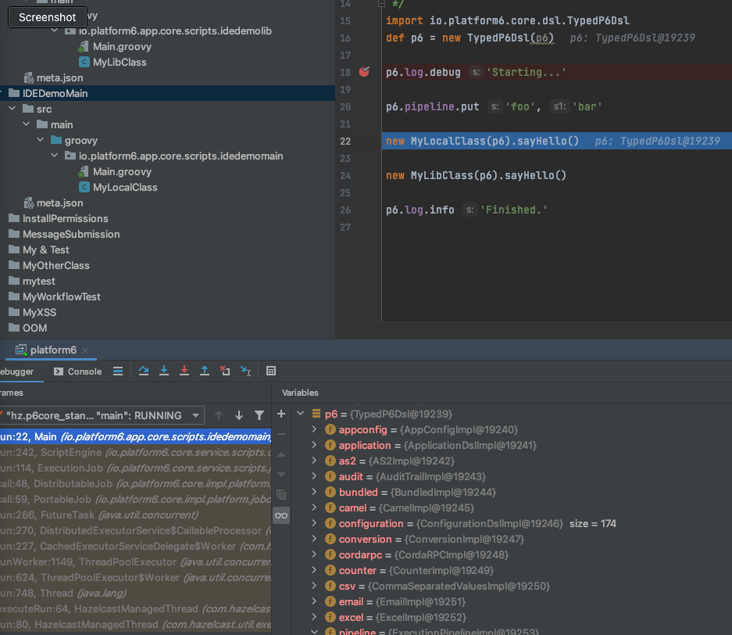Expand the appconfig variable

tap(314, 431)
